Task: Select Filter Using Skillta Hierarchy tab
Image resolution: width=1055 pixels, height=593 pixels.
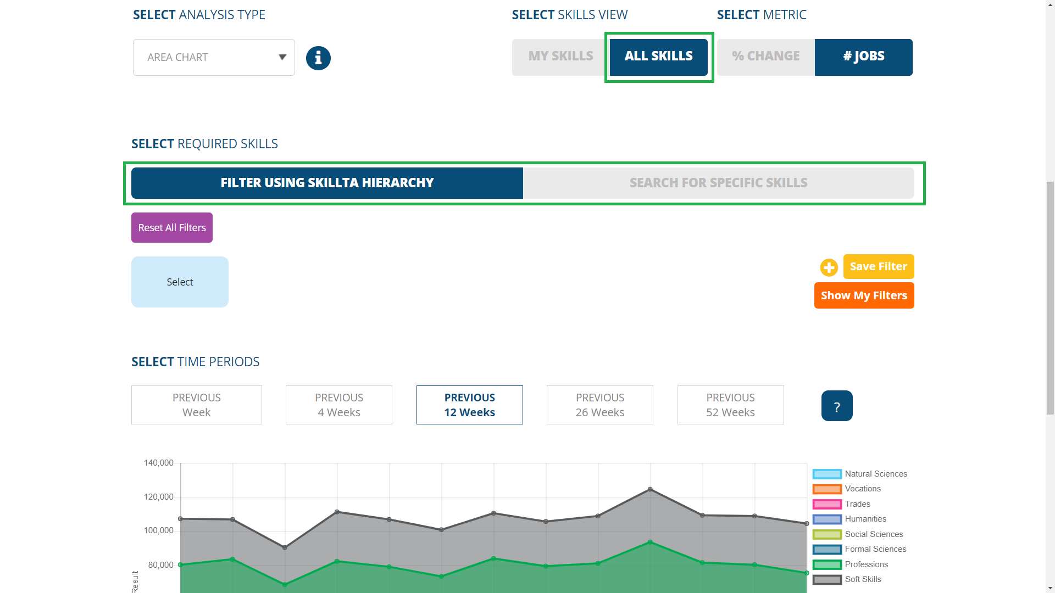Action: pos(327,183)
